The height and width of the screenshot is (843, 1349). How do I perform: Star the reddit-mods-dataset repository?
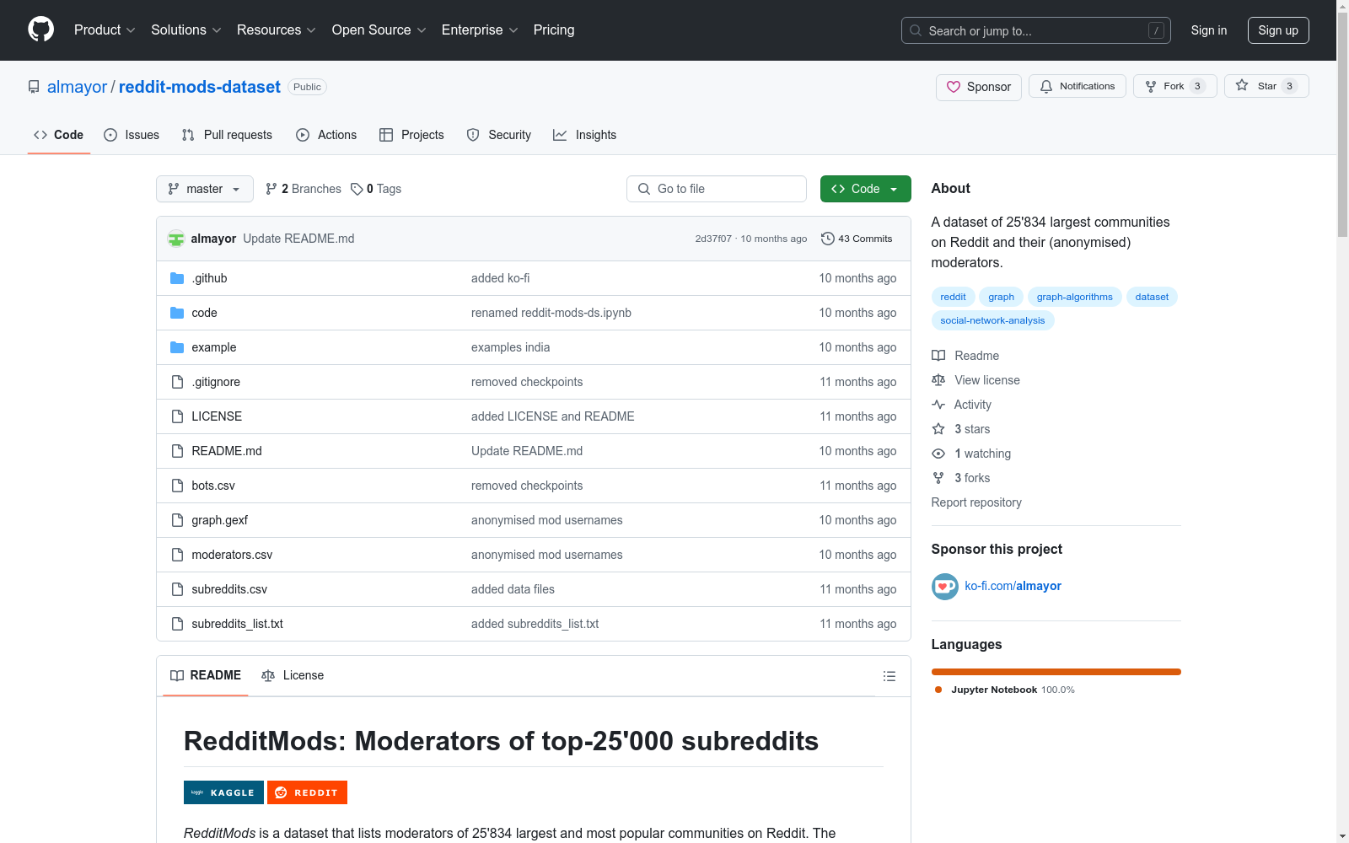pyautogui.click(x=1266, y=86)
